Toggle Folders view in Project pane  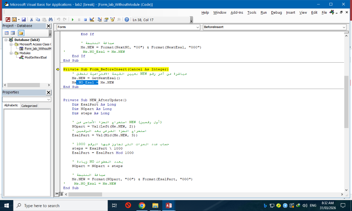(21, 33)
